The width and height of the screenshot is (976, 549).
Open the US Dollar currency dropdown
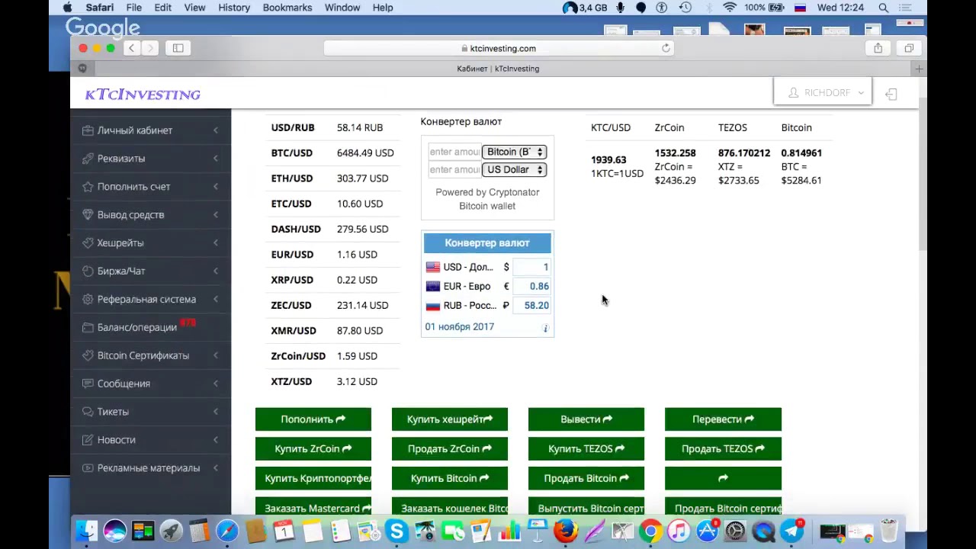coord(514,169)
